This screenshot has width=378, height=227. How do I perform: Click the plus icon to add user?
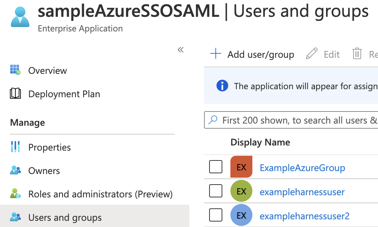click(216, 54)
